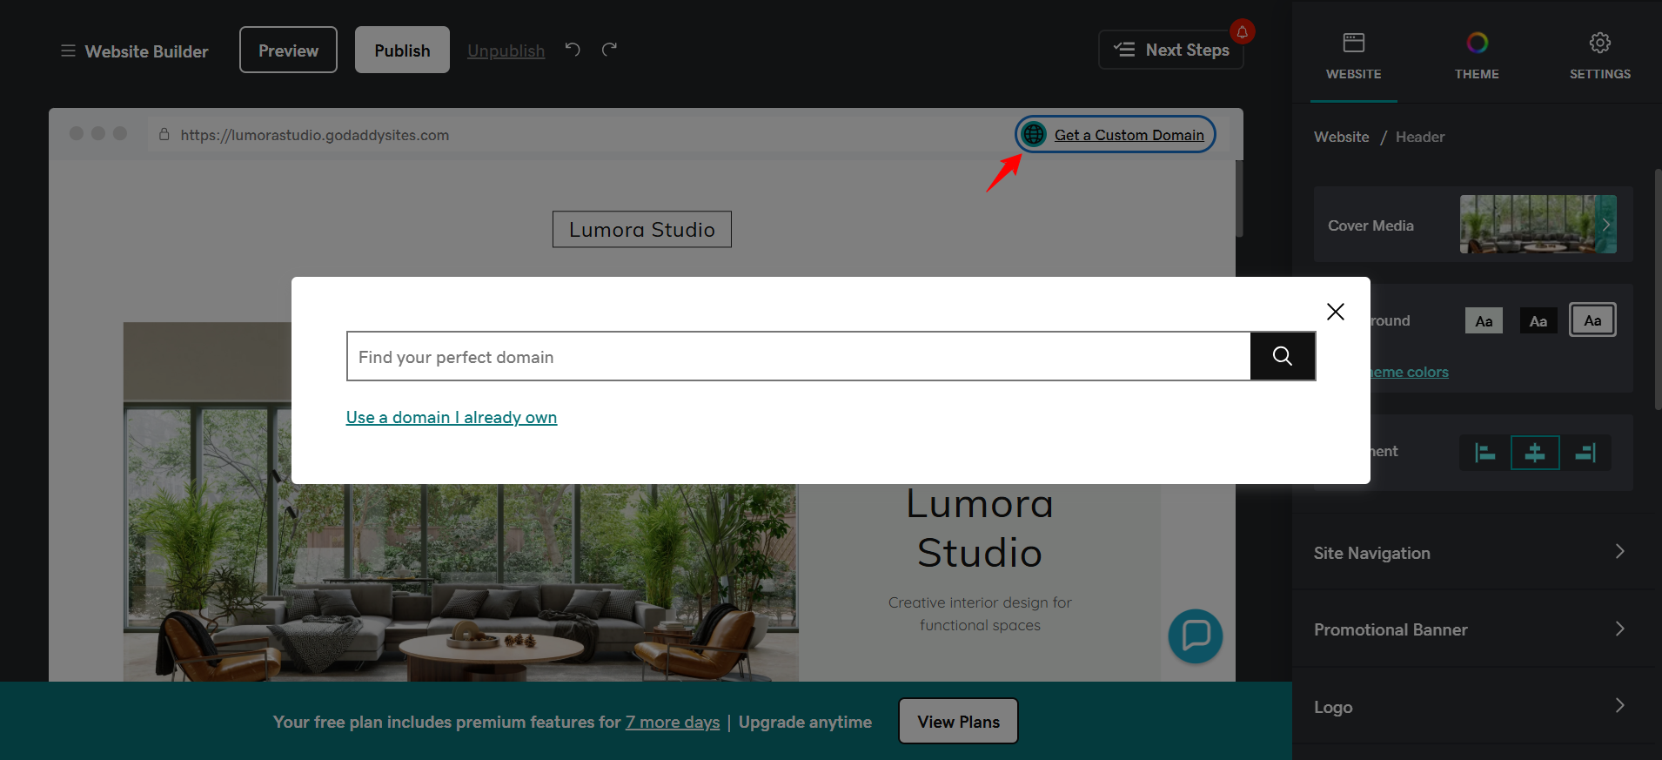Switch to the THEME tab

pyautogui.click(x=1477, y=56)
